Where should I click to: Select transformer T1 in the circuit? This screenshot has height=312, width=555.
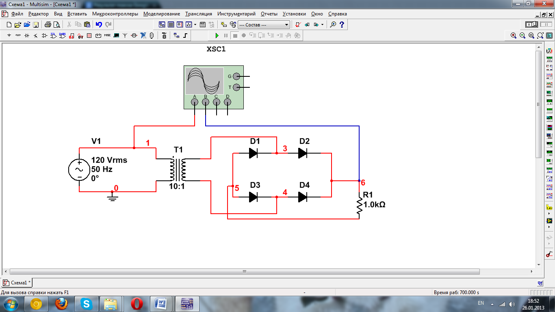click(177, 170)
